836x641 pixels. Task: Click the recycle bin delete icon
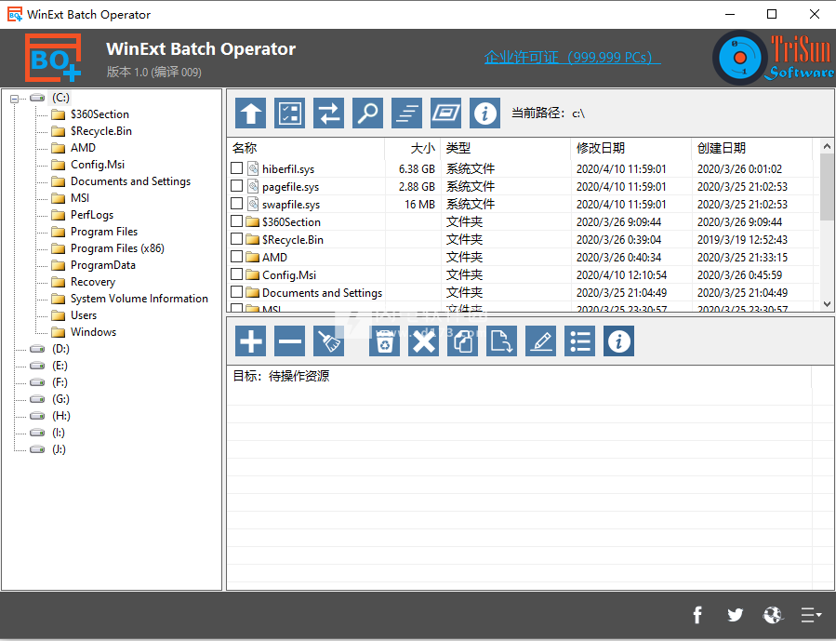[x=384, y=341]
